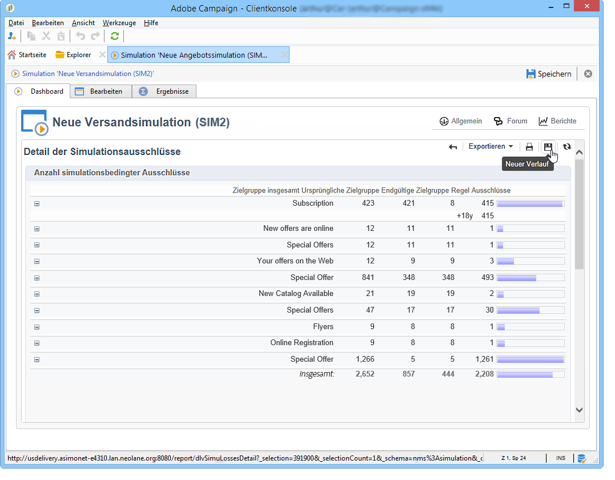The image size is (615, 480).
Task: Click the connect user icon in toolbar
Action: coord(12,37)
